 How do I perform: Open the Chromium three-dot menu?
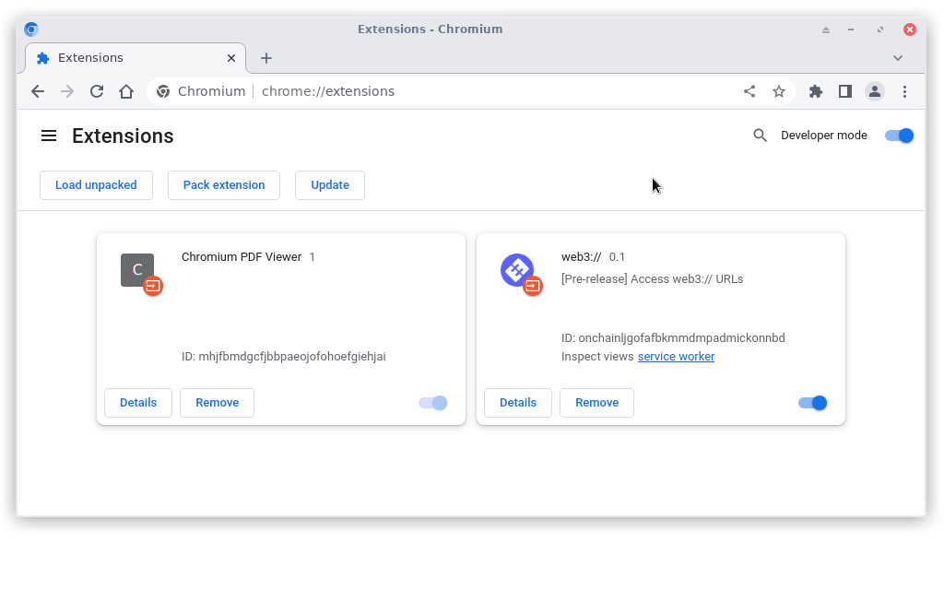[905, 91]
